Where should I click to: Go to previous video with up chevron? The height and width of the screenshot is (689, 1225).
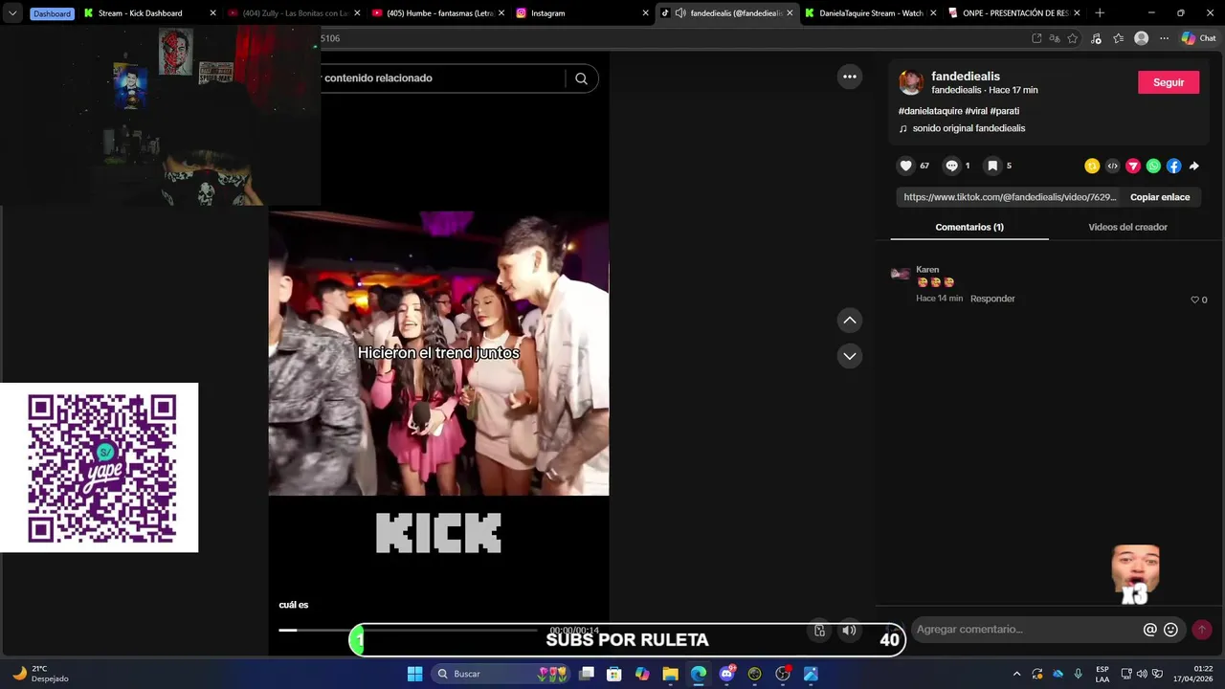[849, 320]
